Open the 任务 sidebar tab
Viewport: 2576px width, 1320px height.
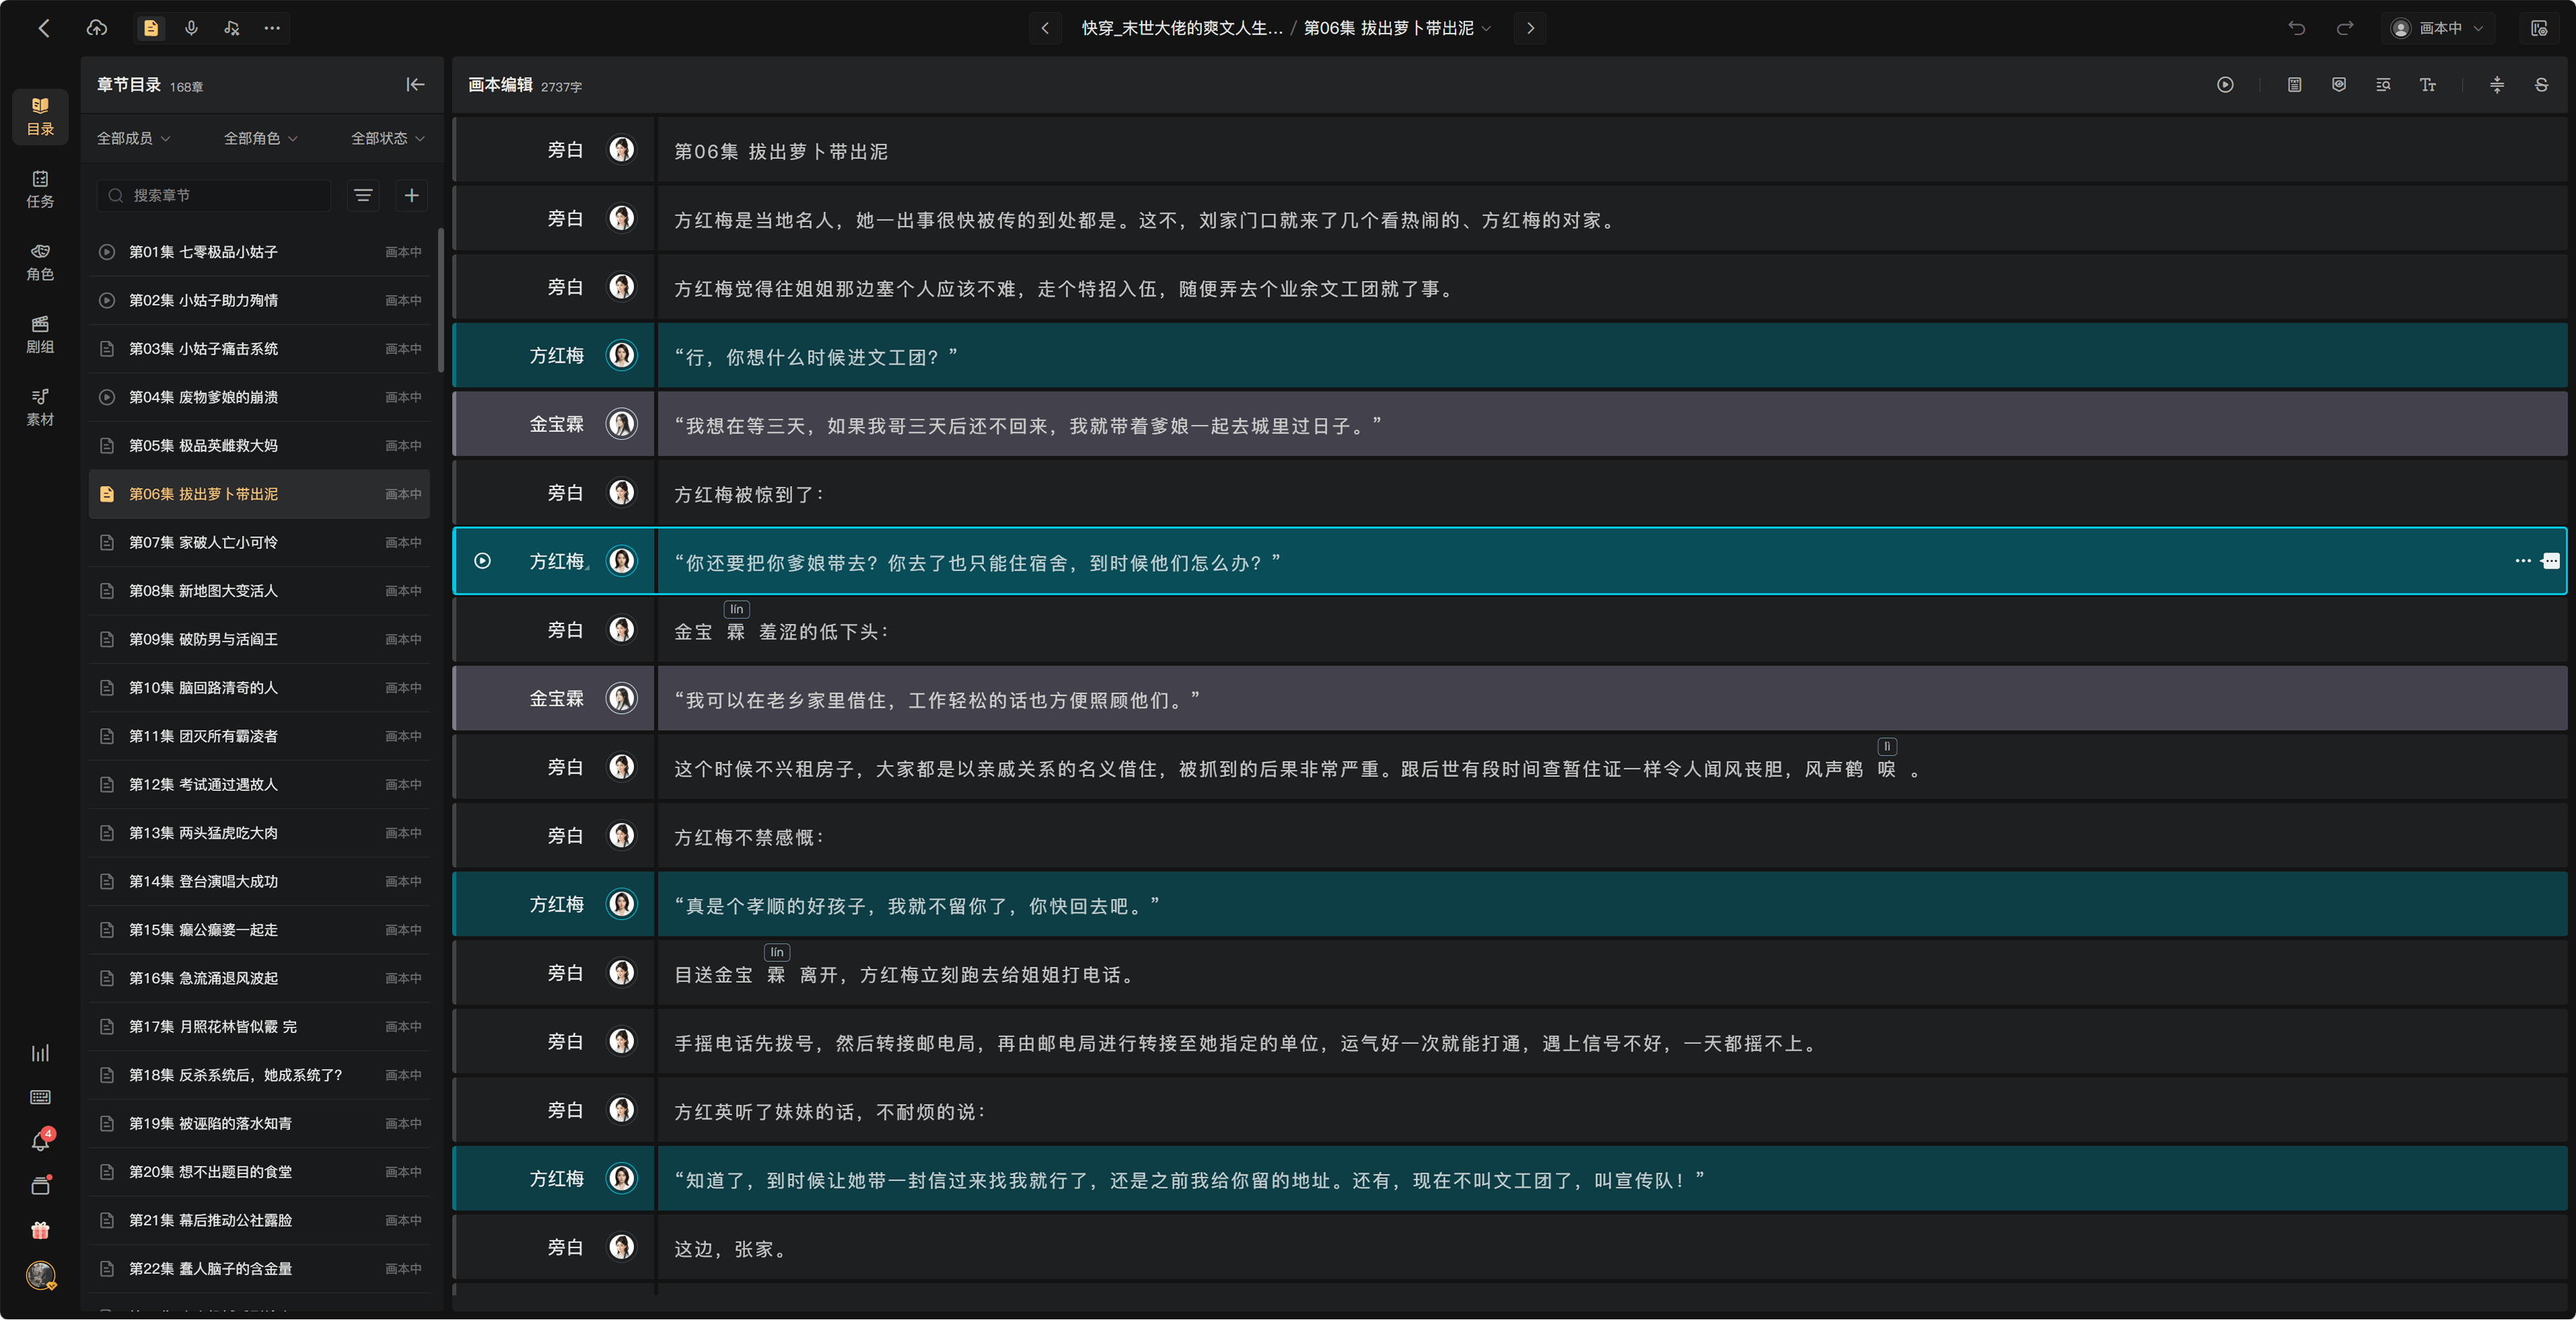click(40, 189)
